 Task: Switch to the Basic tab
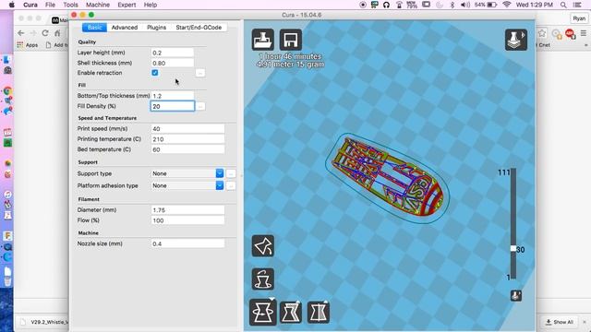(x=94, y=28)
